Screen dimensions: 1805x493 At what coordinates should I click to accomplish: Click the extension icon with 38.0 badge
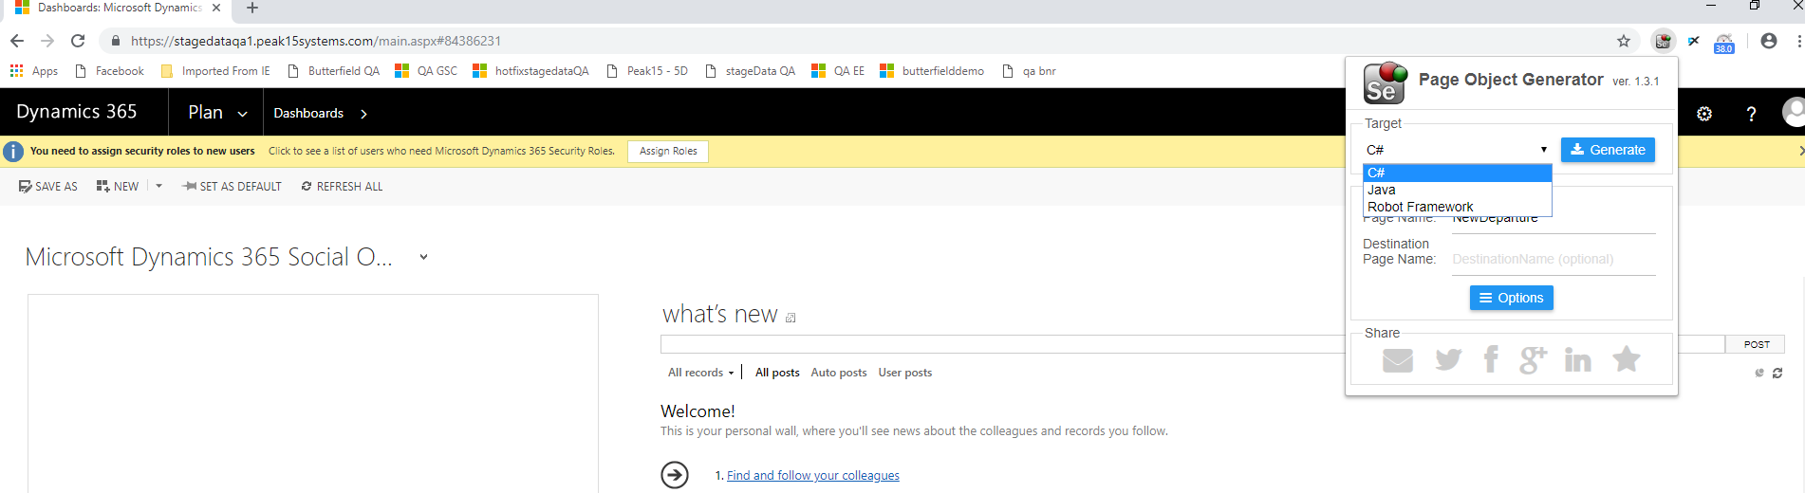coord(1724,43)
